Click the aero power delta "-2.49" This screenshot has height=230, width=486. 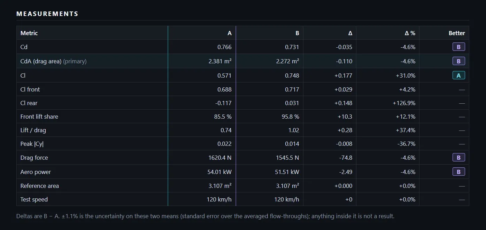(x=346, y=172)
